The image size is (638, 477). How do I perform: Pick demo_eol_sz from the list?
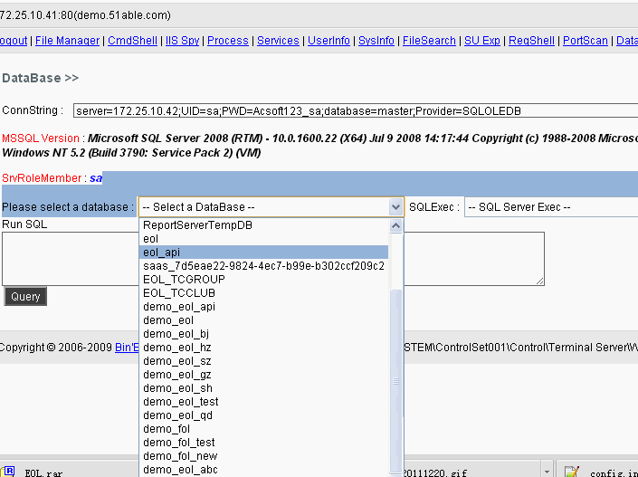[263, 361]
